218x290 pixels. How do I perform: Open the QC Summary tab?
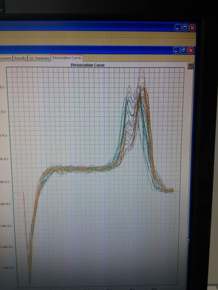(39, 58)
